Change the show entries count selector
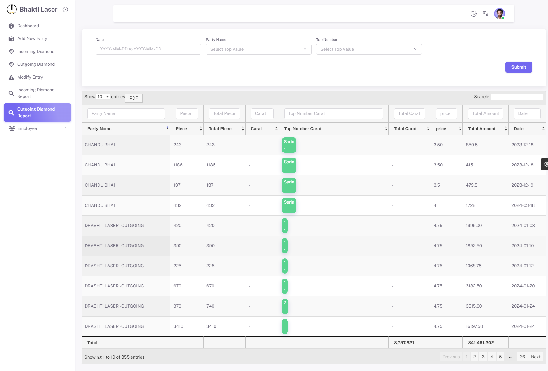The height and width of the screenshot is (371, 548). pos(103,97)
